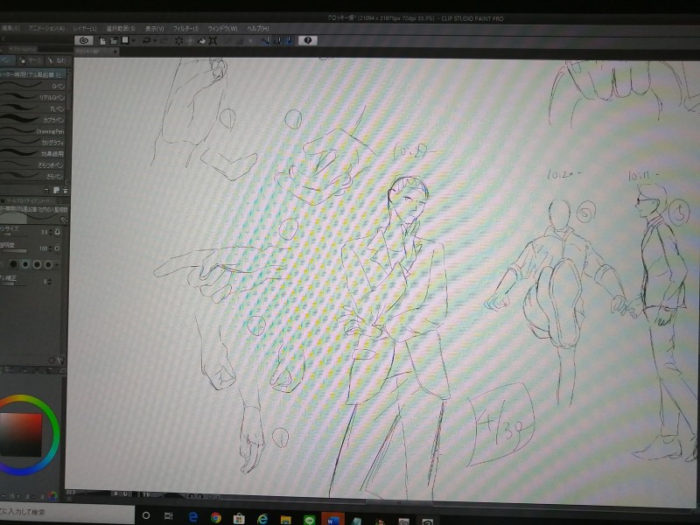
Task: Open File Explorer from taskbar
Action: [286, 520]
